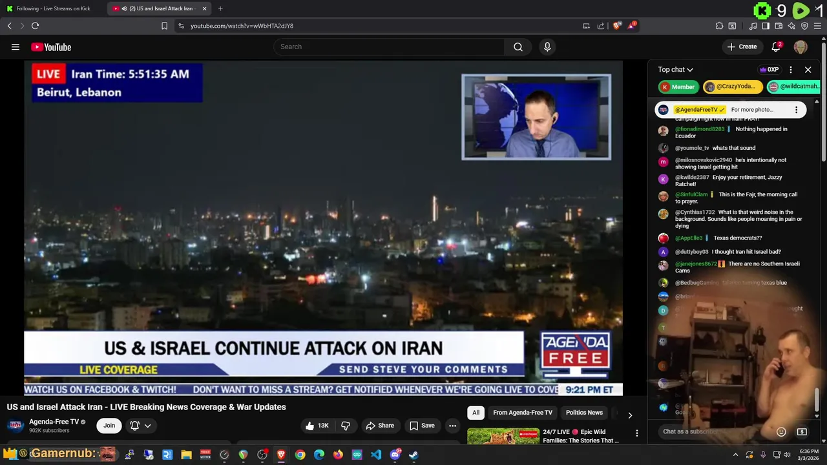The image size is (827, 465).
Task: Open the YouTube guide hamburger menu
Action: click(x=16, y=46)
